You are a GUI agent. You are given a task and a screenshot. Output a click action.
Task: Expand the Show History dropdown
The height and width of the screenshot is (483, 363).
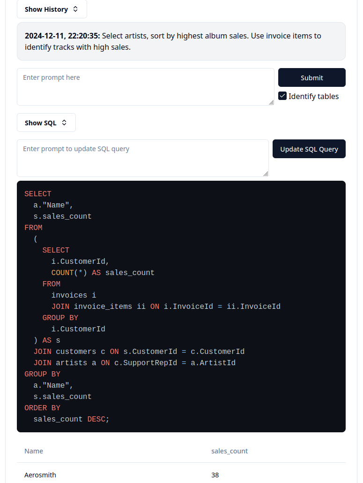[x=52, y=9]
